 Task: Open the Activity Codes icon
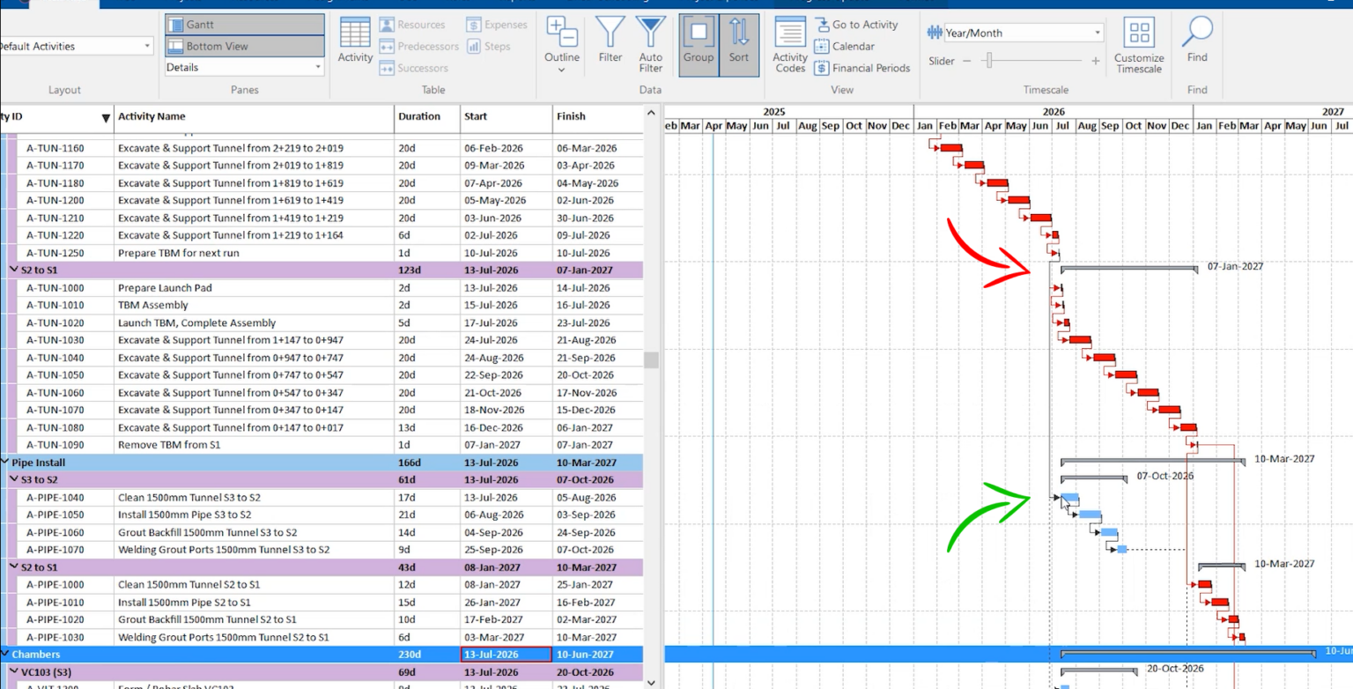pos(789,44)
